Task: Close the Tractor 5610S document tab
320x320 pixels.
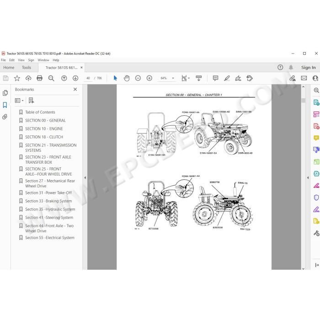Action: point(81,68)
